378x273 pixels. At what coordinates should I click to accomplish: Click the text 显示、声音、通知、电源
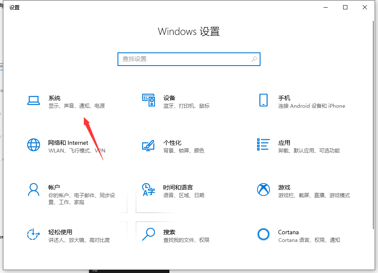pos(77,106)
